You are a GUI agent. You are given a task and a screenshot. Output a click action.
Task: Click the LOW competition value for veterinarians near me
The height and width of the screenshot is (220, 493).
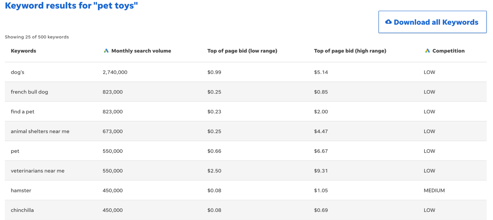pos(429,171)
